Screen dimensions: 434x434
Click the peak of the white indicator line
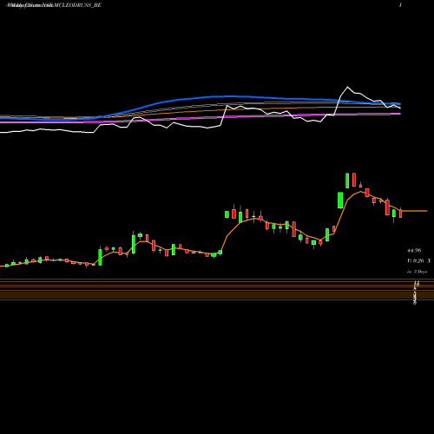tap(347, 87)
